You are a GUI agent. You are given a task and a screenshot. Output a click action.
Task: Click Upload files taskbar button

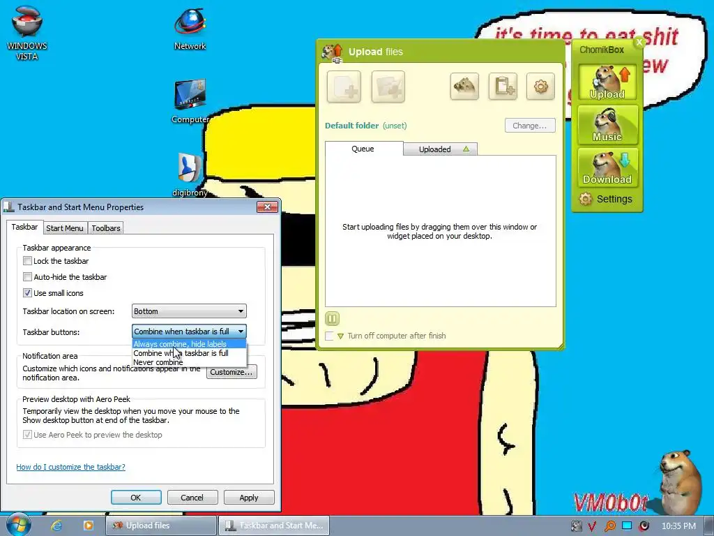point(161,526)
